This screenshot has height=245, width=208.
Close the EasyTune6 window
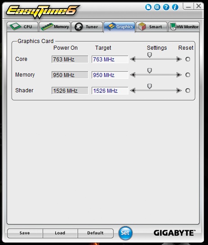199,6
